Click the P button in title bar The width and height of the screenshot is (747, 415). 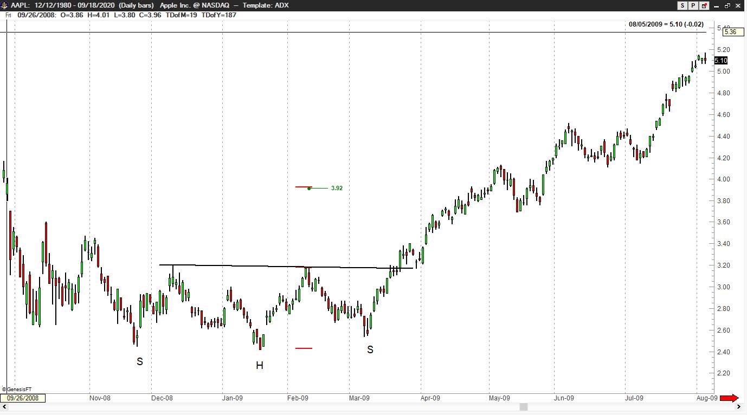(693, 5)
